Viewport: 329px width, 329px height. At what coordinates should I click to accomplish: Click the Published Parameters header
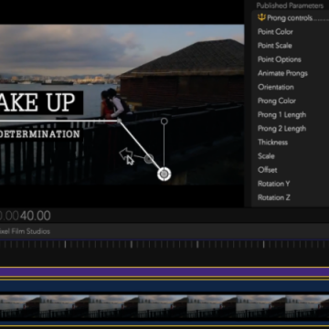(x=290, y=5)
